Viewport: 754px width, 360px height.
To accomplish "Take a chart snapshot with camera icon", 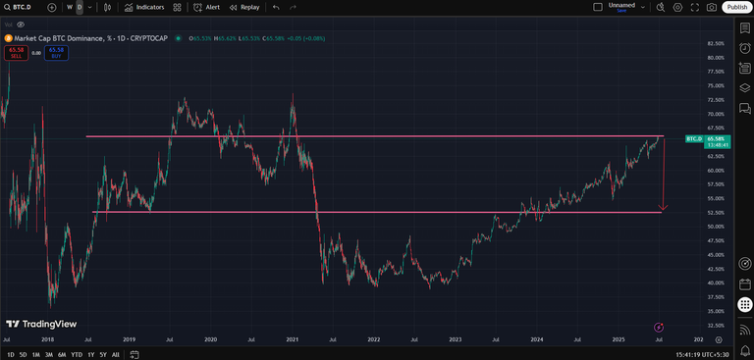I will pyautogui.click(x=712, y=7).
